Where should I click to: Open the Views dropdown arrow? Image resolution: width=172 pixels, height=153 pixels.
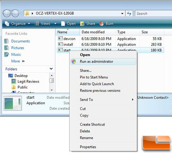coord(55,24)
